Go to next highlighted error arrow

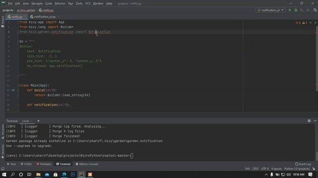315,23
